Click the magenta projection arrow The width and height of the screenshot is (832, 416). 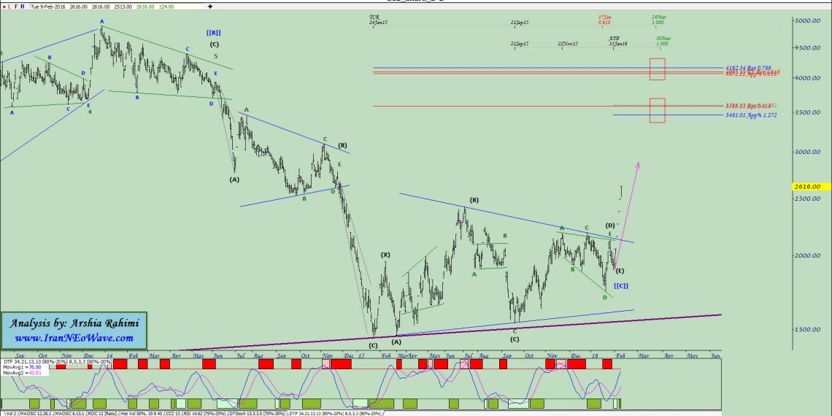click(x=629, y=212)
